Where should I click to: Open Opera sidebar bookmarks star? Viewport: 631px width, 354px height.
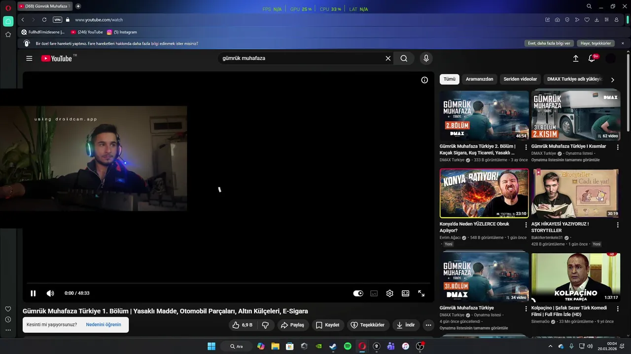click(x=8, y=34)
